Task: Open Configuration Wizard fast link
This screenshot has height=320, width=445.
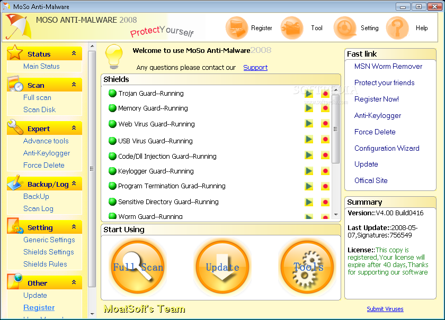Action: (387, 148)
